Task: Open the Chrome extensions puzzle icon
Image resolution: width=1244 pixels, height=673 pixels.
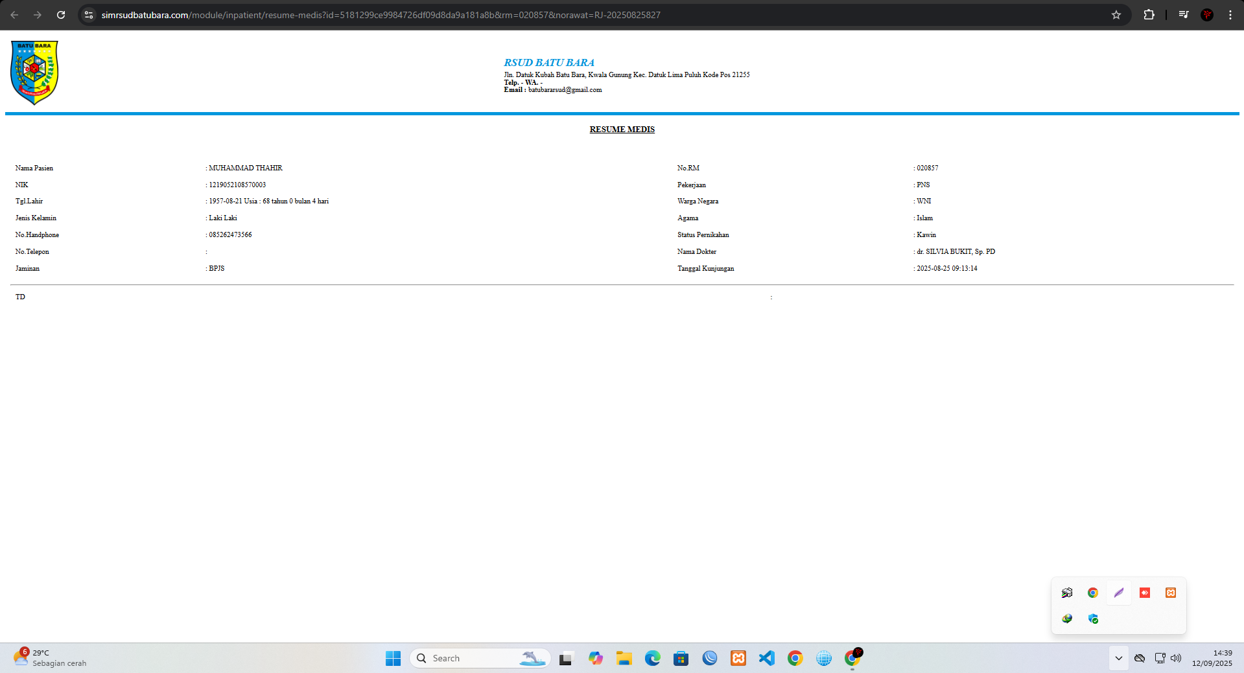Action: click(x=1149, y=15)
